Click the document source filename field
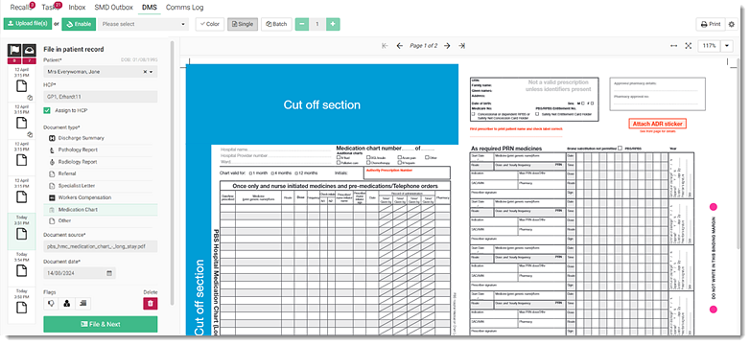Image resolution: width=750 pixels, height=345 pixels. click(101, 246)
